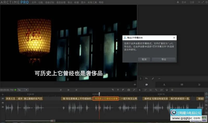Select the scissors cut tool

pyautogui.click(x=151, y=90)
